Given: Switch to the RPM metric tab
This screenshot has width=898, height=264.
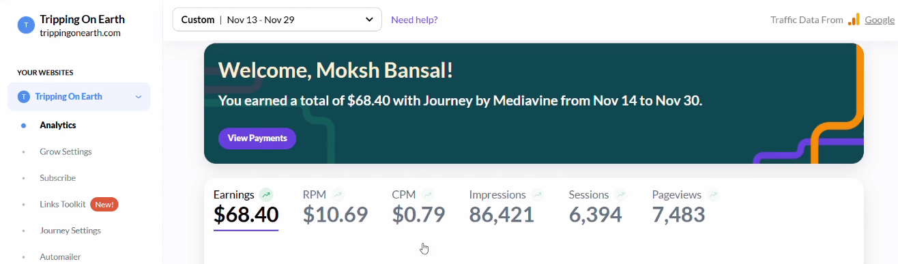Looking at the screenshot, I should (335, 207).
